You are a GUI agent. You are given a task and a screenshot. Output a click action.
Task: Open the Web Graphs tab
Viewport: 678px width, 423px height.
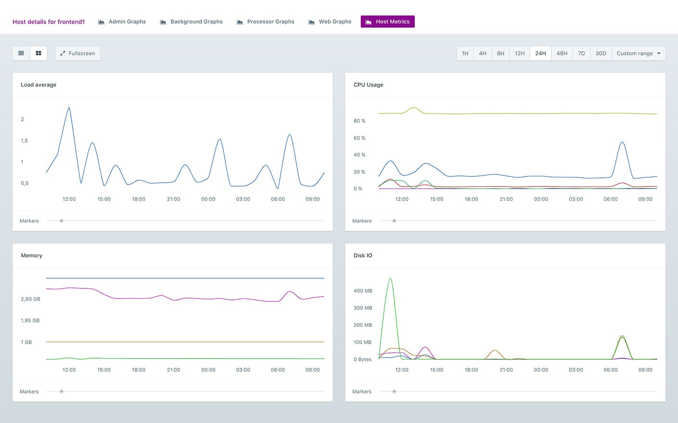330,22
